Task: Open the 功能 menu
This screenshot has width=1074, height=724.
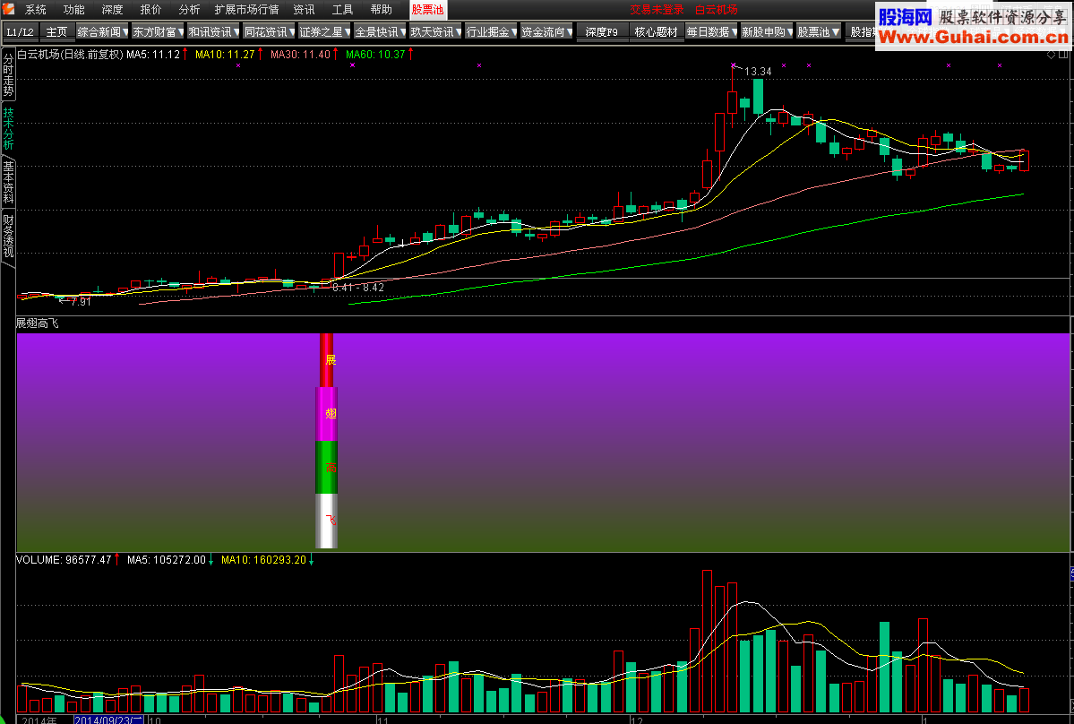Action: pos(74,10)
